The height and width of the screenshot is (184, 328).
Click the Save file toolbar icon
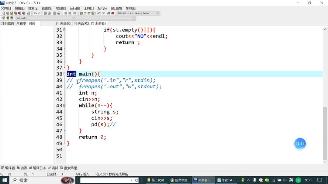11,13
